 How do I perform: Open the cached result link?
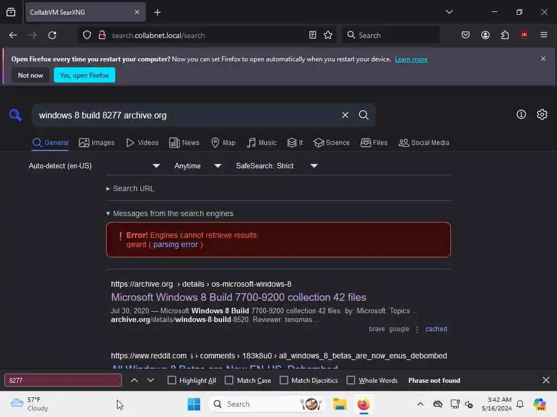(x=436, y=329)
